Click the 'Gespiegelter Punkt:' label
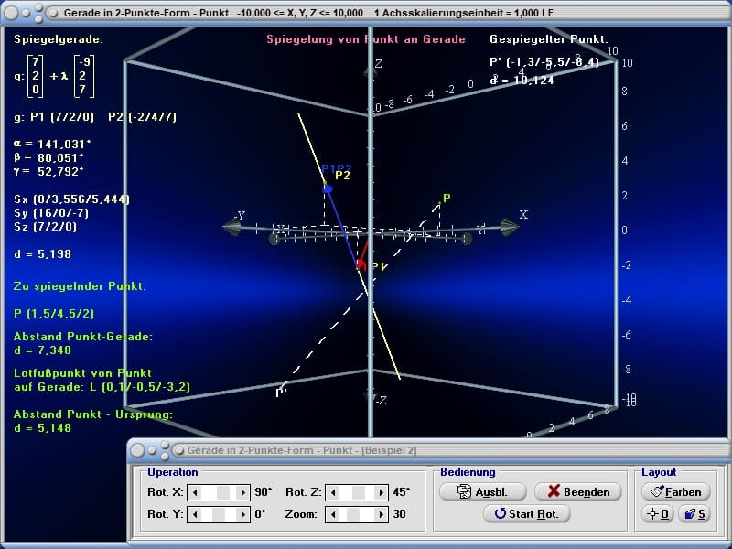732x549 pixels. click(x=549, y=39)
